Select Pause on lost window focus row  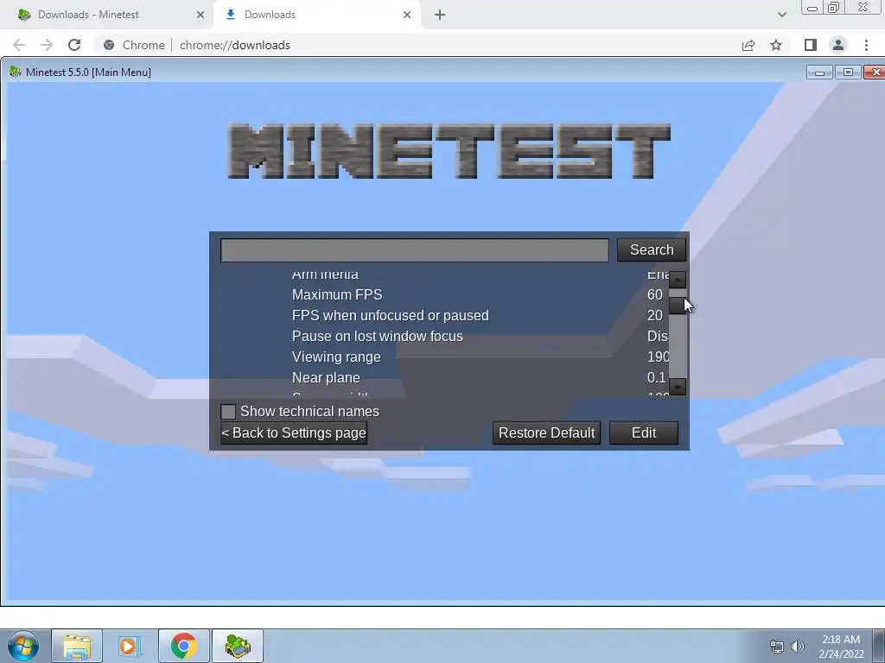click(444, 337)
